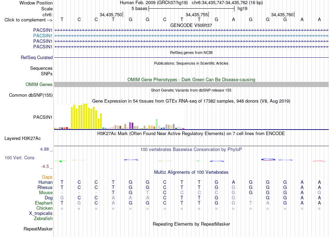Click the PACSIN1 label beside the GTEx chart
Screen dimensions: 329x237
[x=43, y=117]
